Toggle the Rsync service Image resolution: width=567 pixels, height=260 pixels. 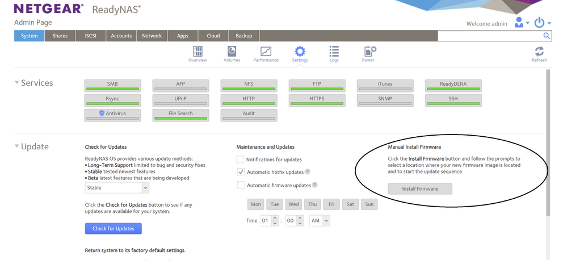tap(112, 100)
